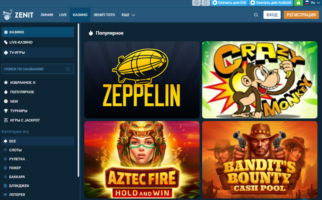Click the Zenit logo

coord(18,15)
